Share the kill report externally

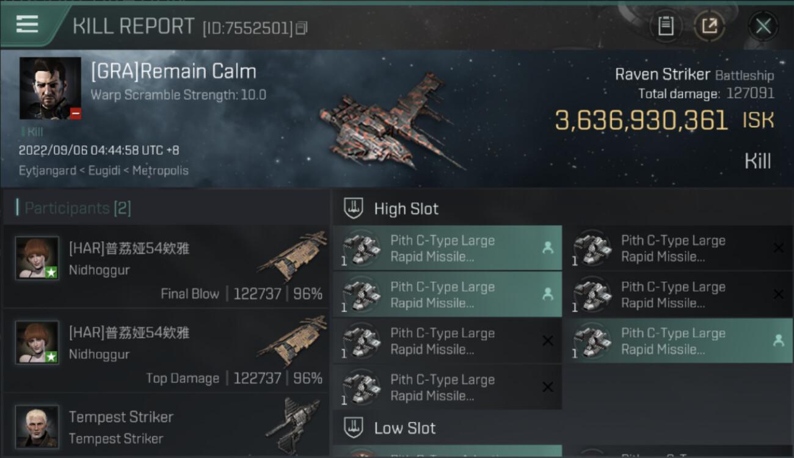coord(709,26)
